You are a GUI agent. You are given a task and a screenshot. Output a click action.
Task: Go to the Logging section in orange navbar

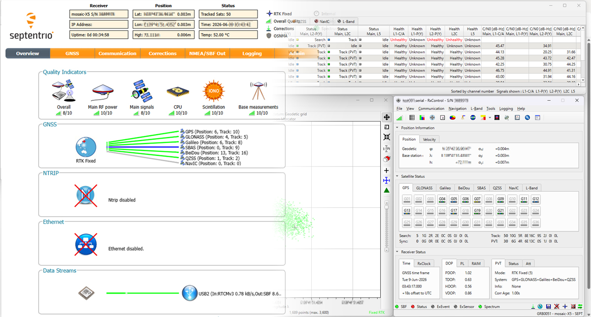(252, 54)
